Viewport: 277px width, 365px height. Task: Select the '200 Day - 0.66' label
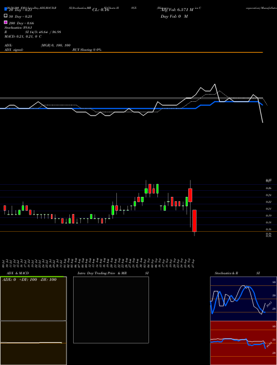(x=21, y=23)
